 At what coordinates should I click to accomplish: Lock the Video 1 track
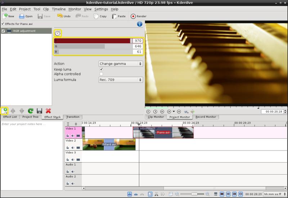[68, 136]
